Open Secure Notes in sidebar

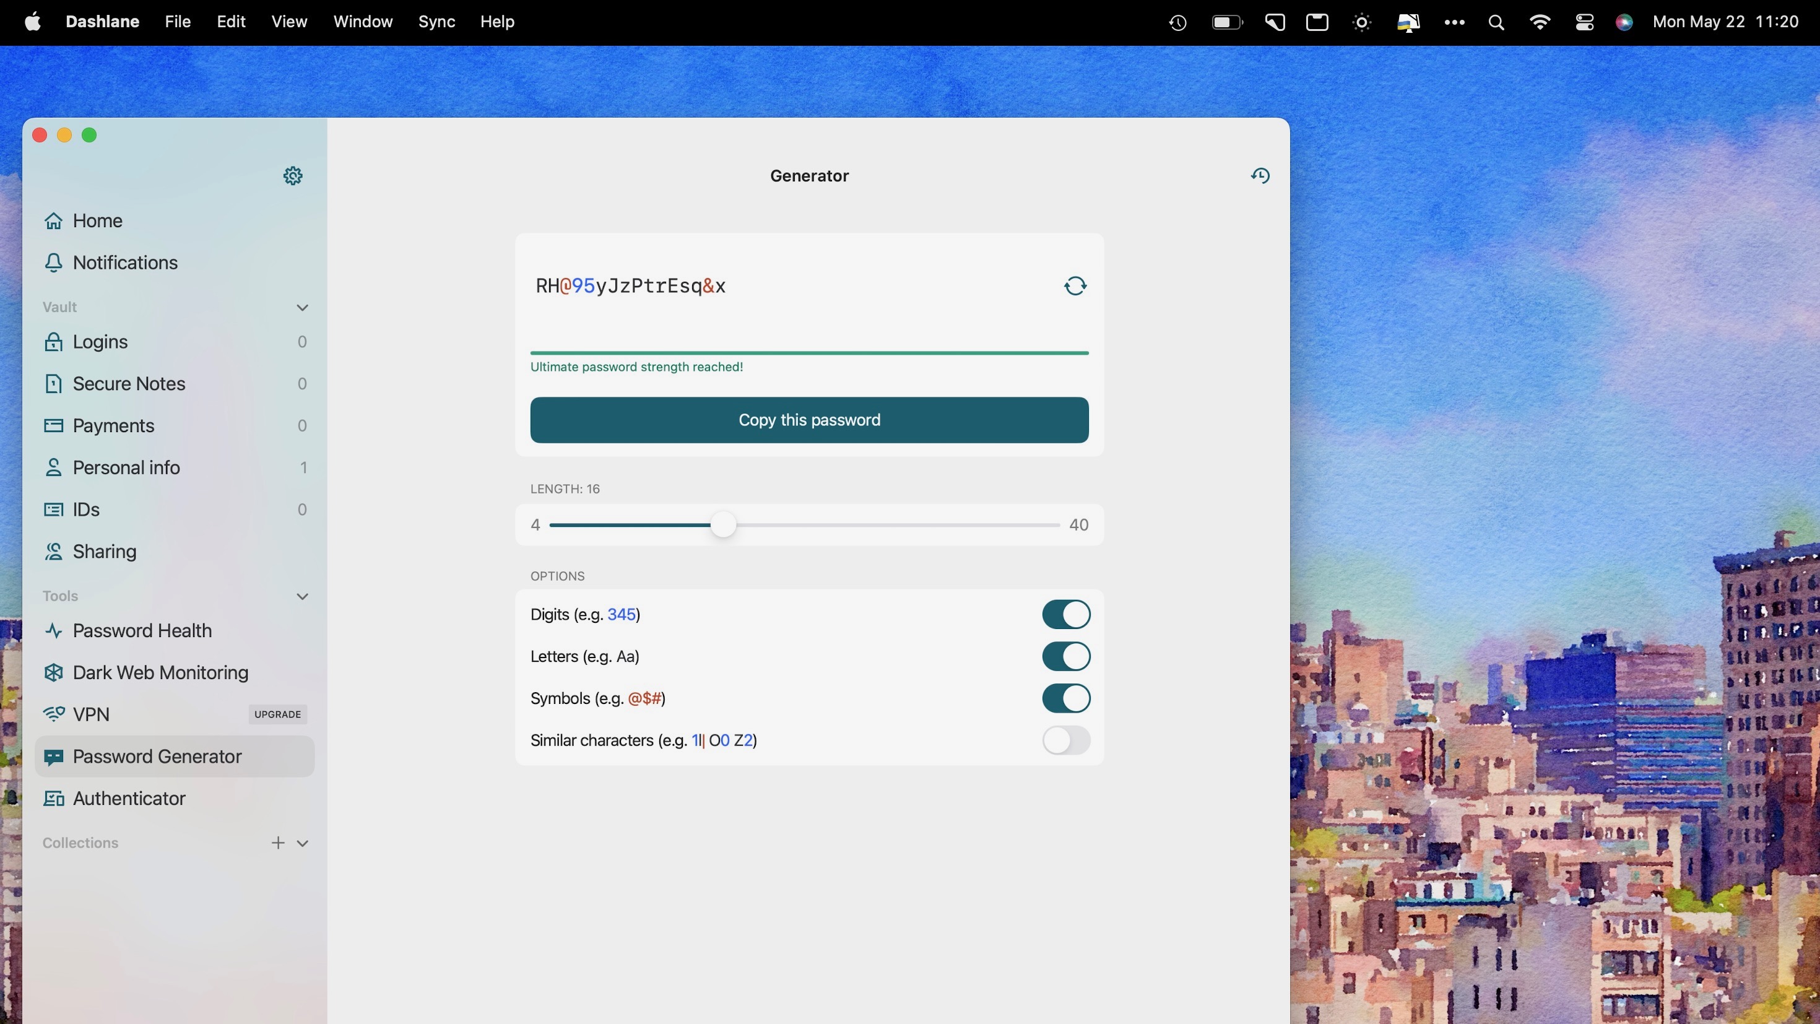[175, 384]
